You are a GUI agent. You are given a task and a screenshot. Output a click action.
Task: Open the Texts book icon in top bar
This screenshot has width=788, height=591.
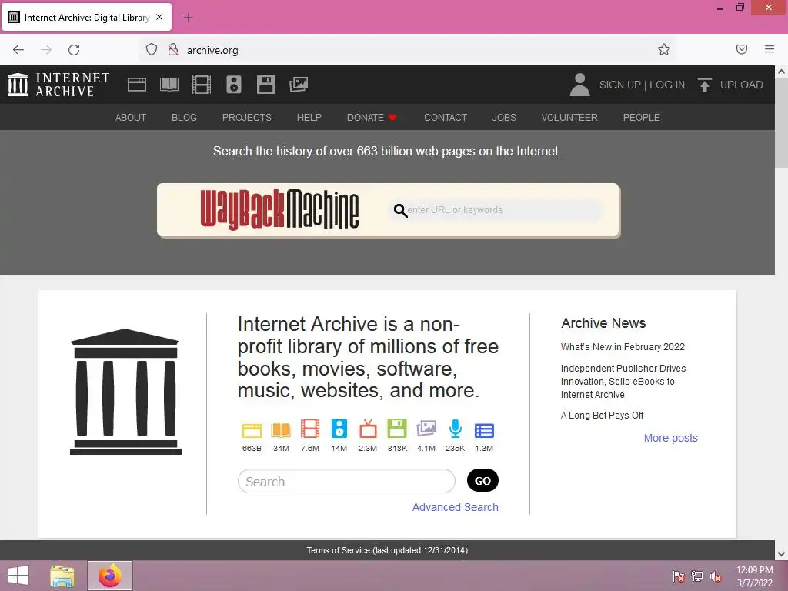pyautogui.click(x=169, y=85)
